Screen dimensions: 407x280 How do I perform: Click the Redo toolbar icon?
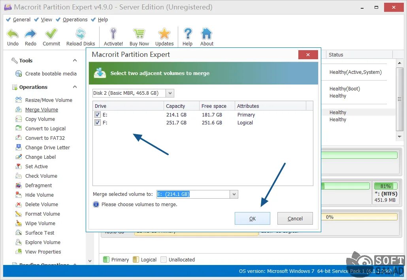pos(30,34)
